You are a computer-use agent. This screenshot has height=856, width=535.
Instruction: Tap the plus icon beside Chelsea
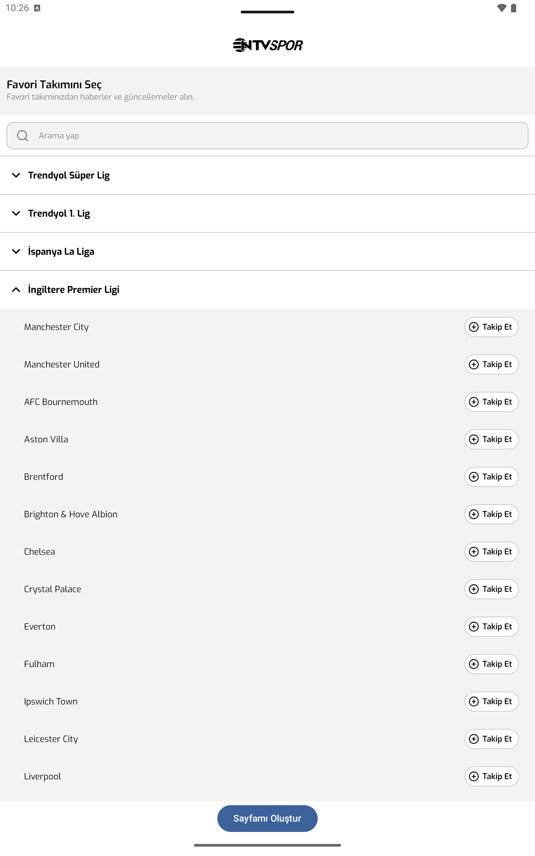coord(473,551)
